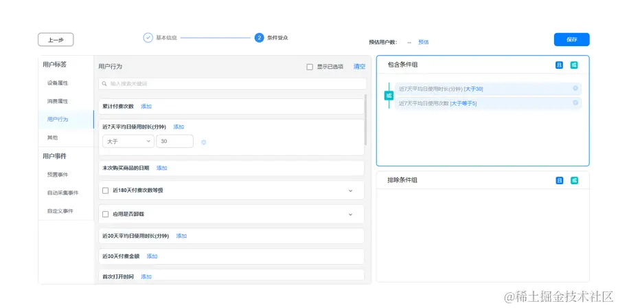618x308 pixels.
Task: Expand the 近180天付费次数等级 chevron
Action: point(350,190)
